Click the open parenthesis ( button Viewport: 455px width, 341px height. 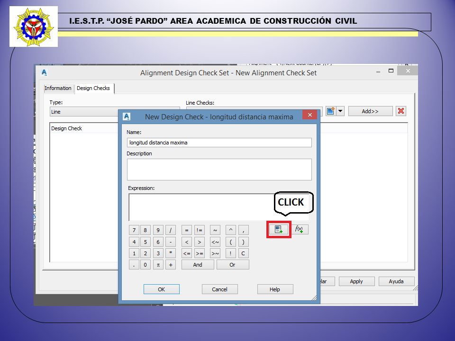[x=231, y=242]
